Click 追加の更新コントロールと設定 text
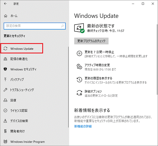Screen dimensions: 158x146 (x=101, y=96)
